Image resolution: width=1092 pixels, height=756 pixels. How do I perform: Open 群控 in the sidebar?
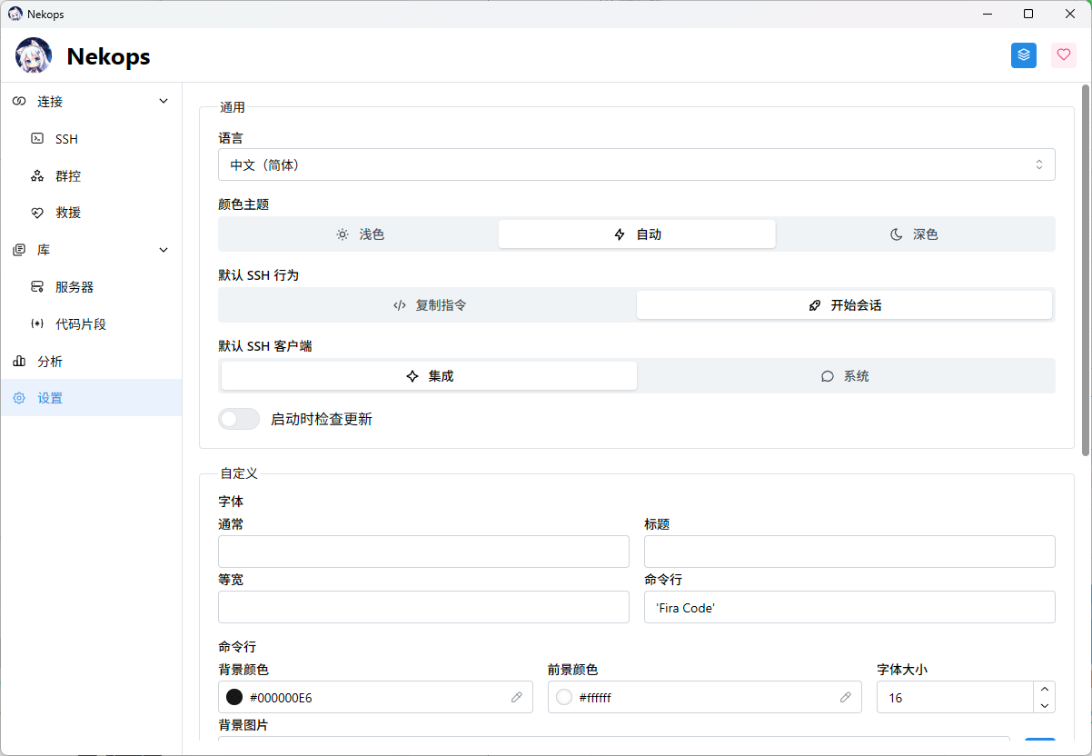coord(67,176)
